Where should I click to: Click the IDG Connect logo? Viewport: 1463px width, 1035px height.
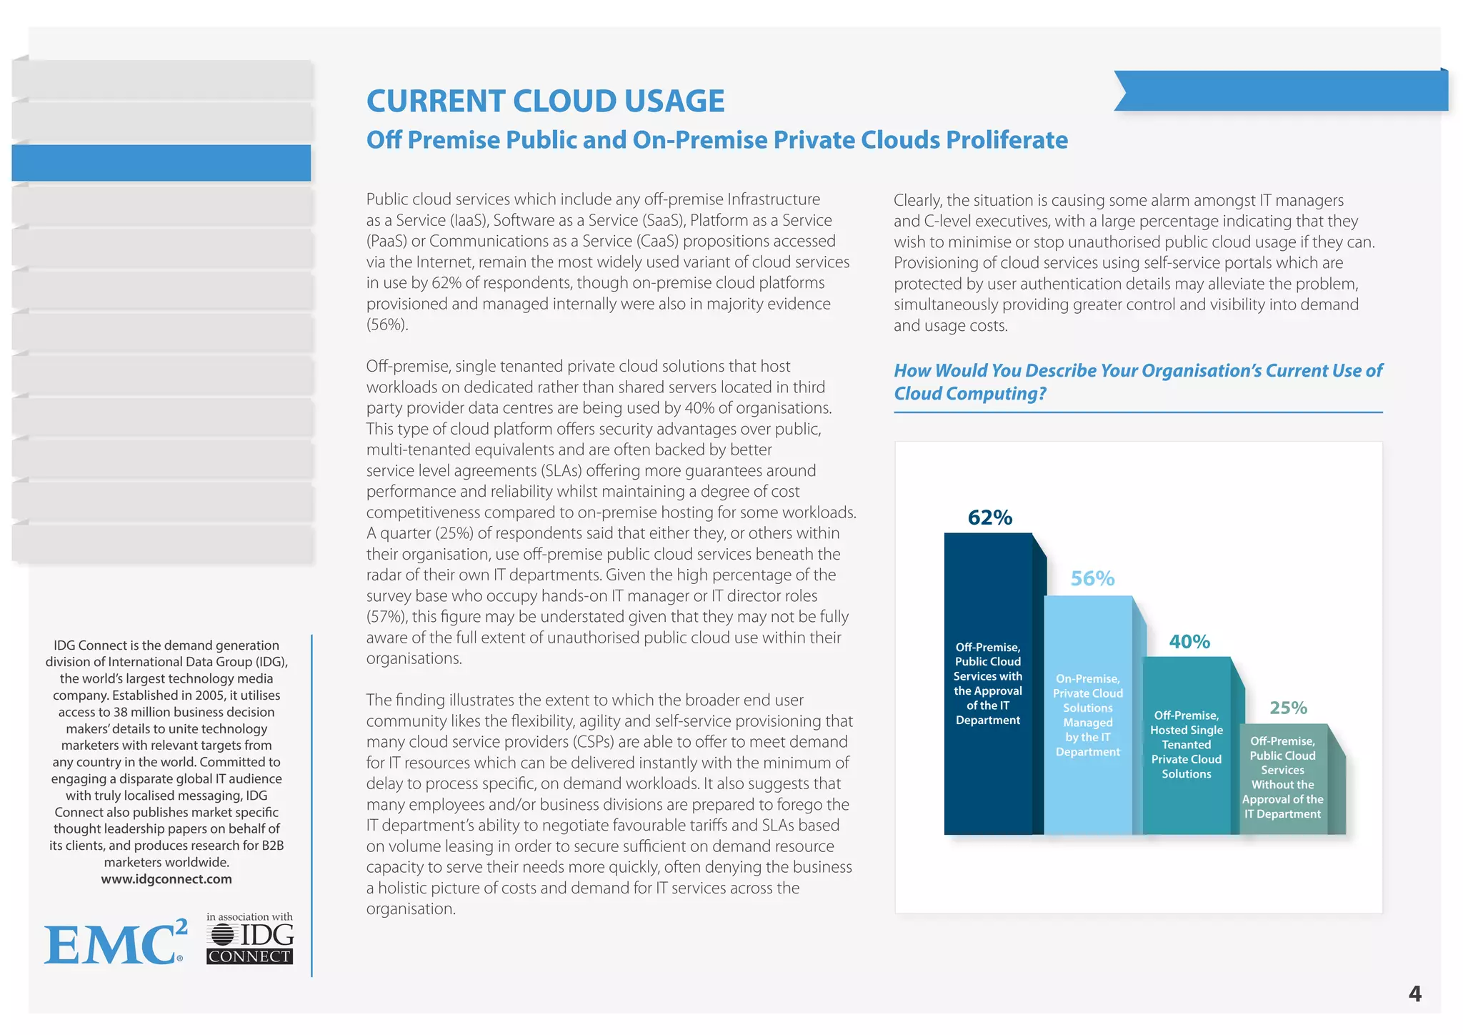point(250,945)
